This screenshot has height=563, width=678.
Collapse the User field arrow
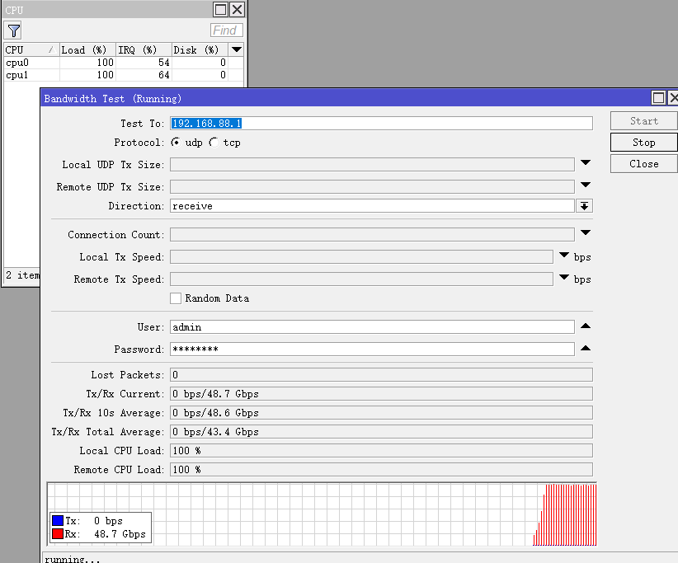pos(586,326)
